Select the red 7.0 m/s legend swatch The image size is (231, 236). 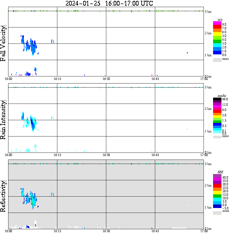coord(217,27)
